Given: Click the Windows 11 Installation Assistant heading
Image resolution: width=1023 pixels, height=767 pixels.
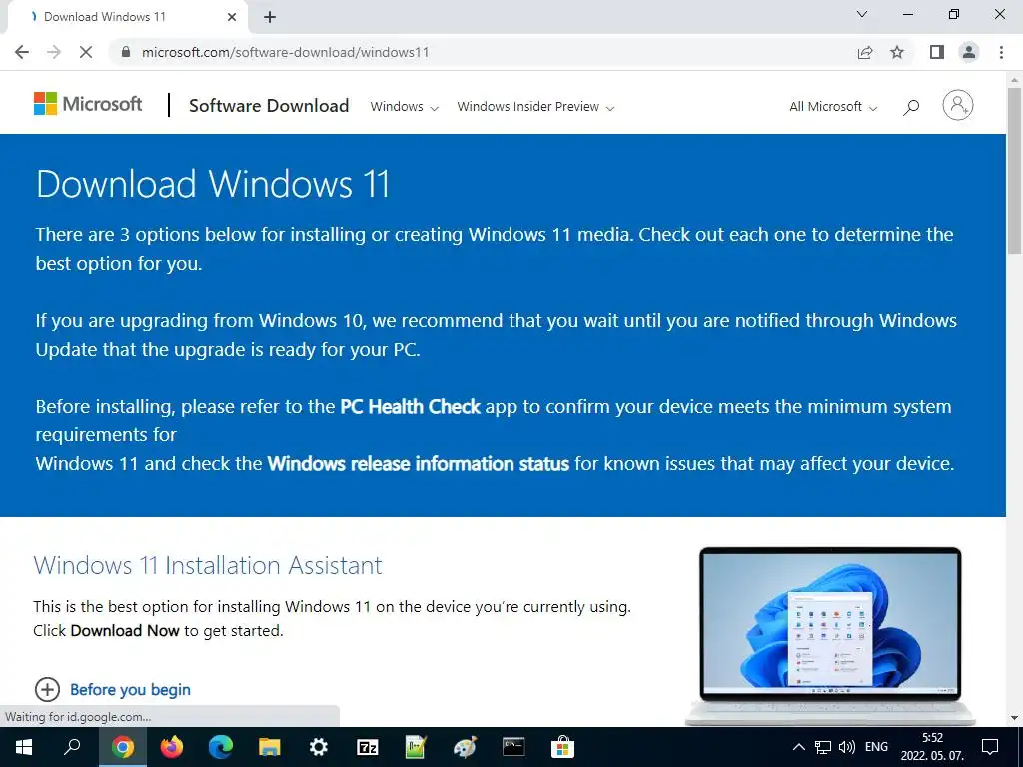Looking at the screenshot, I should 208,565.
